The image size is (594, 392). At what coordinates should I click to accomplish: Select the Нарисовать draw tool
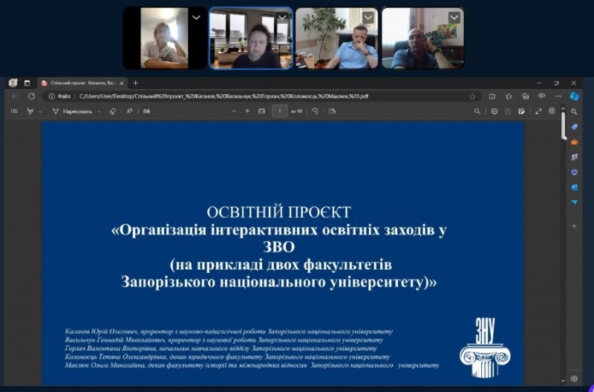pyautogui.click(x=72, y=111)
